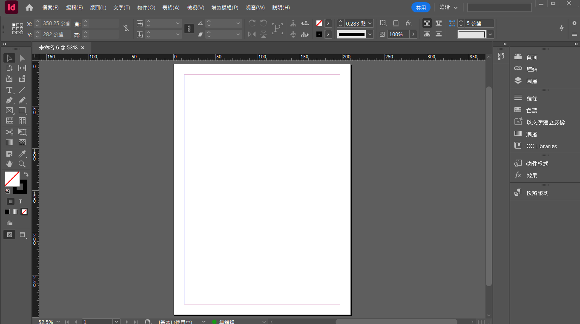This screenshot has width=580, height=324.
Task: Open the 視窗(W) menu
Action: [x=255, y=8]
